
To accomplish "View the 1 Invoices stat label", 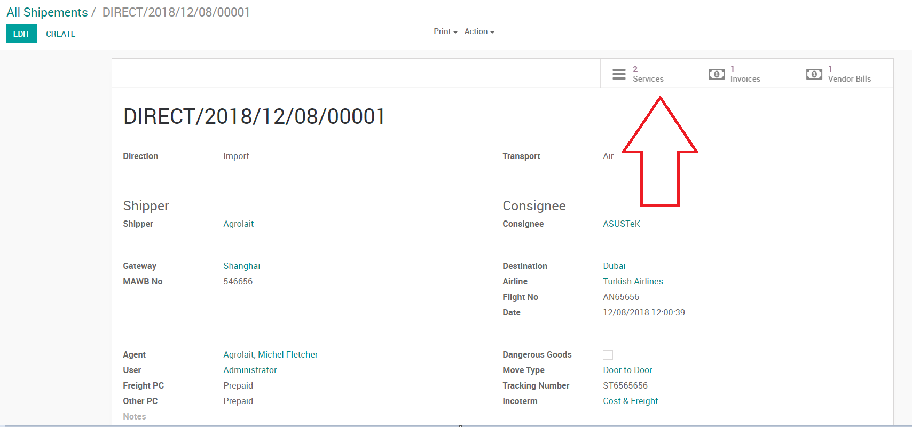I will coord(745,74).
